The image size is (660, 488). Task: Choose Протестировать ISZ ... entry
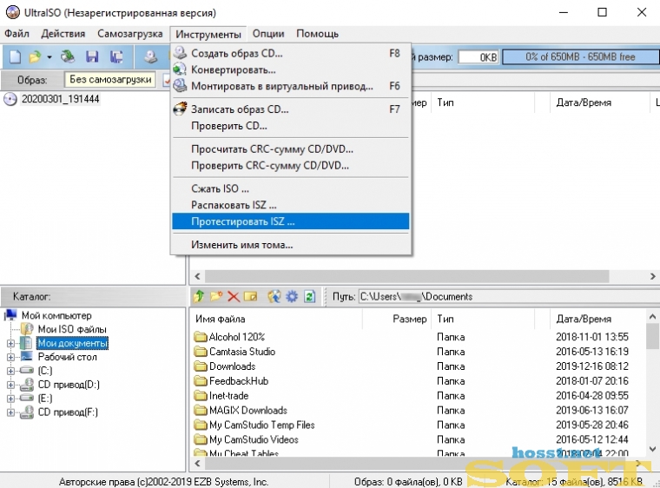pos(290,221)
